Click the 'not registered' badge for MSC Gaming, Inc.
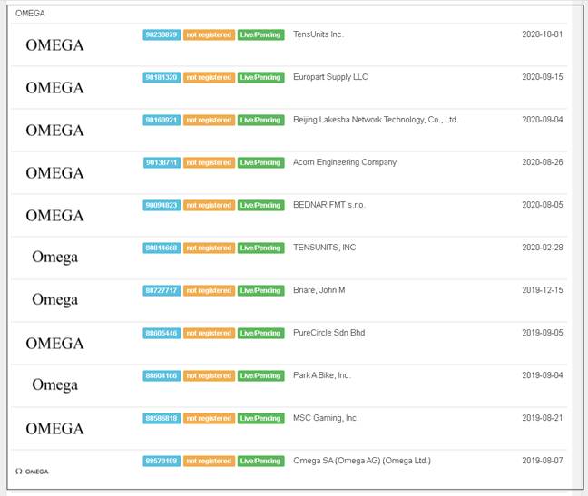 [210, 418]
